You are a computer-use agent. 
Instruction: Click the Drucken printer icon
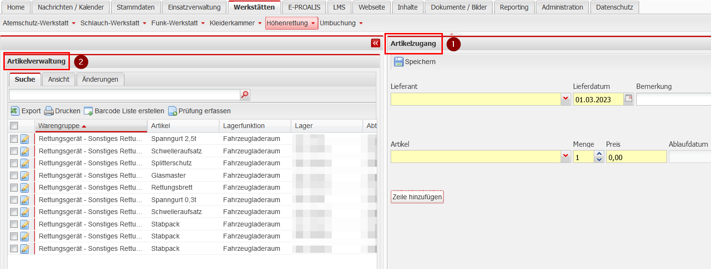(49, 111)
